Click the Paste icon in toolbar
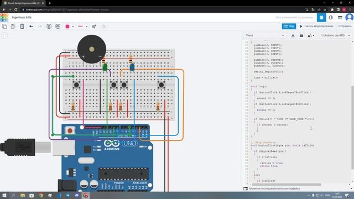354x199 pixels. [x=13, y=27]
